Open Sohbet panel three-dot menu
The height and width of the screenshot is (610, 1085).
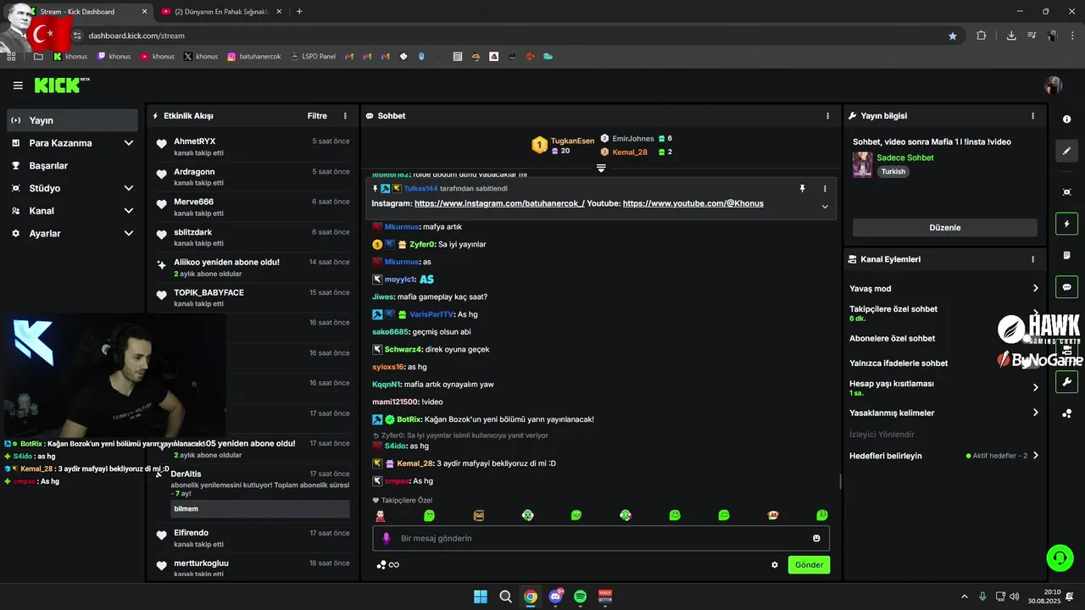[828, 116]
